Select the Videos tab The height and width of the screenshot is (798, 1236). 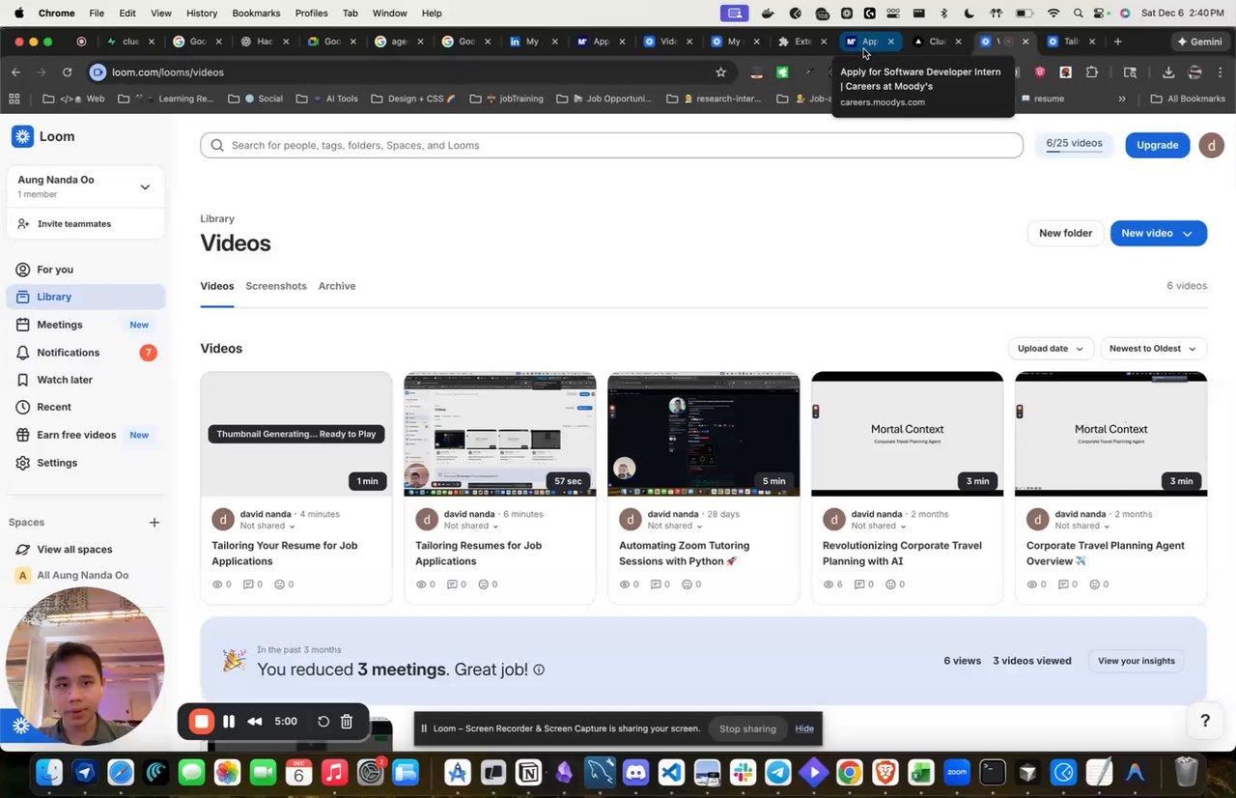[x=217, y=286]
